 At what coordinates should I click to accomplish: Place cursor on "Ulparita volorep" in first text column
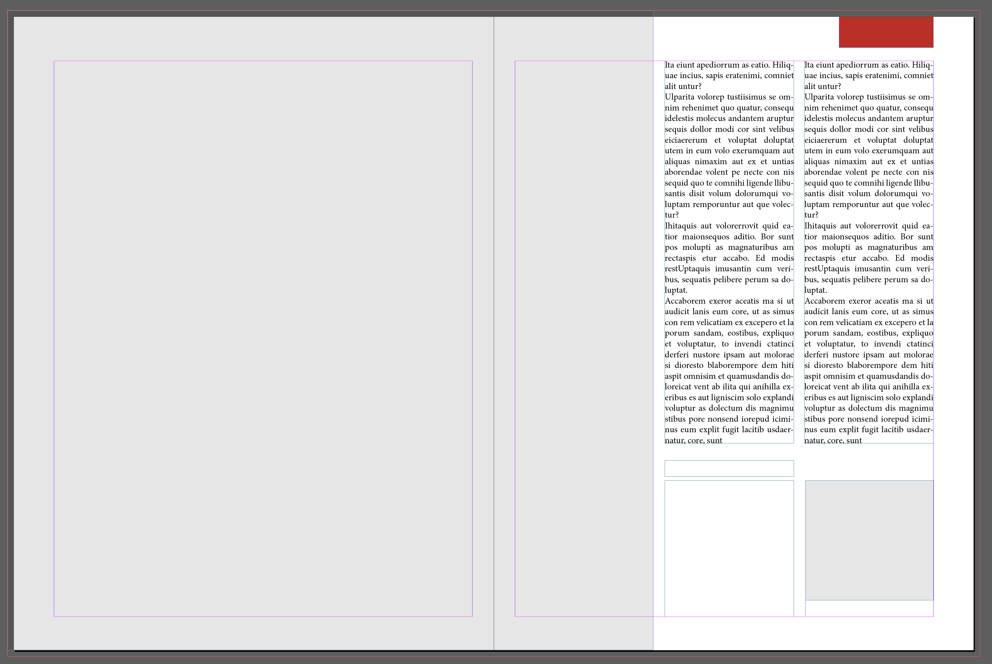[x=694, y=97]
